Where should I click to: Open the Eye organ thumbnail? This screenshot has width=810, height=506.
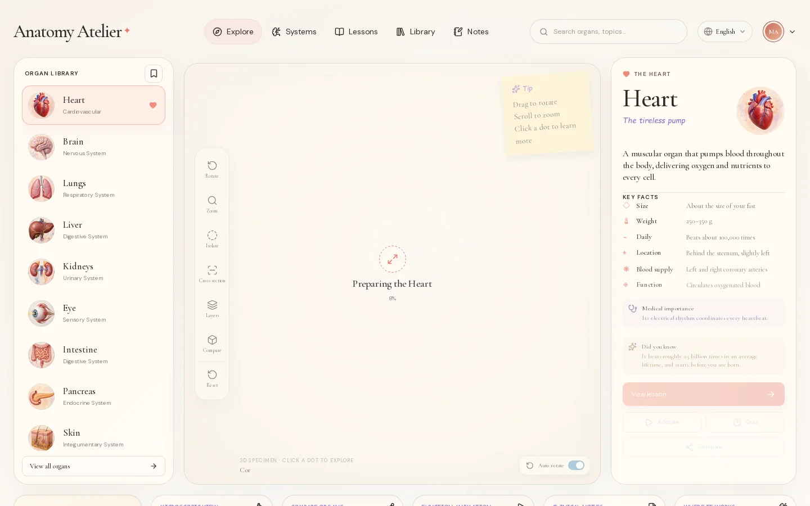(x=42, y=313)
